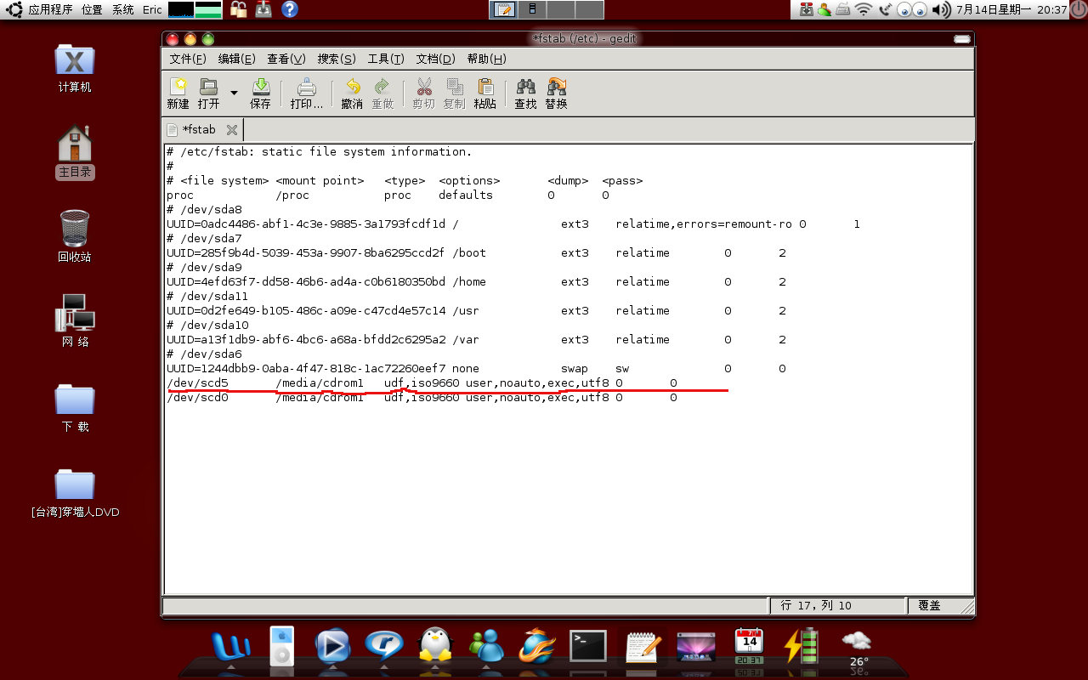Viewport: 1088px width, 680px height.
Task: Open the 工具(T) menu
Action: coord(386,59)
